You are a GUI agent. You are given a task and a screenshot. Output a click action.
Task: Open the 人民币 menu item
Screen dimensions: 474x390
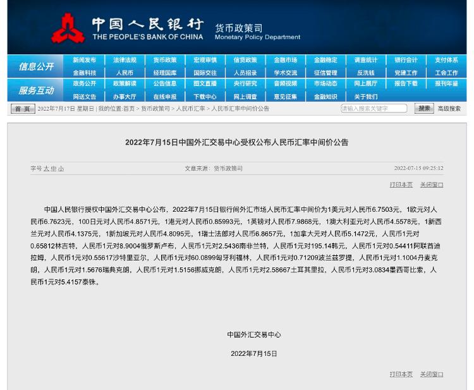(x=125, y=73)
